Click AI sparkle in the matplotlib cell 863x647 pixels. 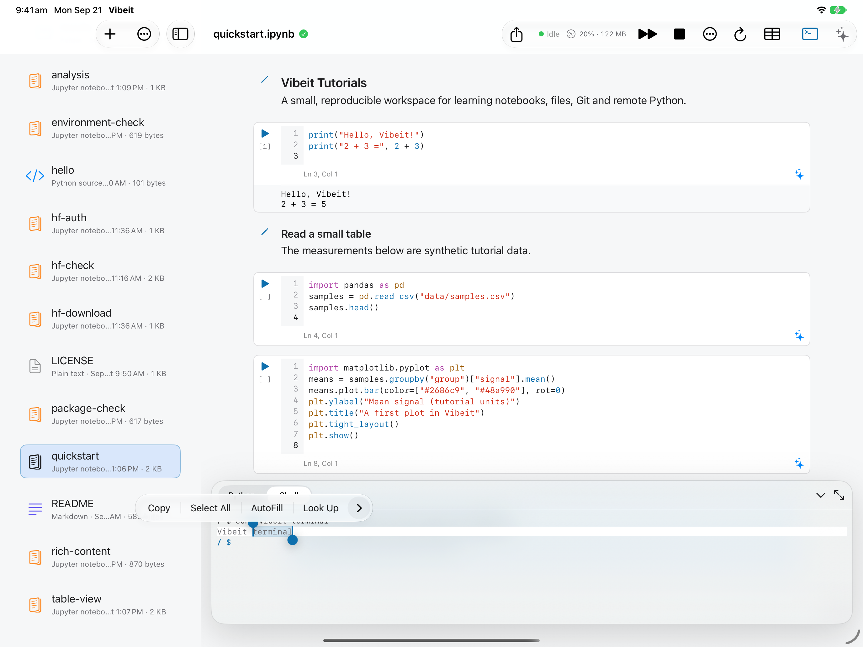(x=799, y=463)
